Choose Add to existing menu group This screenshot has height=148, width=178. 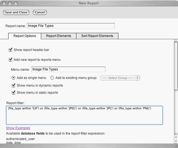pyautogui.click(x=52, y=78)
